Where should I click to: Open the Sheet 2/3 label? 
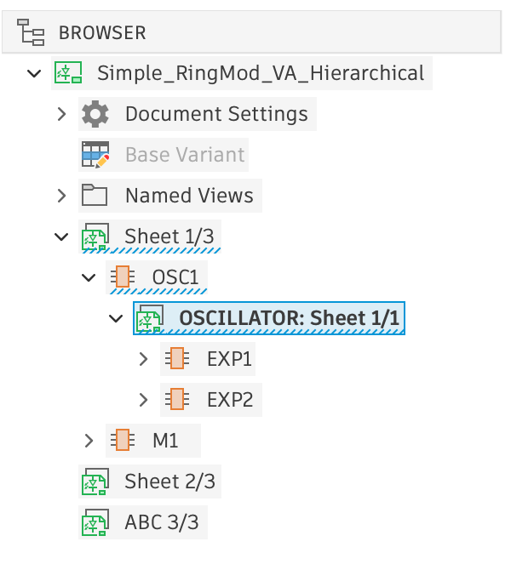pyautogui.click(x=170, y=482)
